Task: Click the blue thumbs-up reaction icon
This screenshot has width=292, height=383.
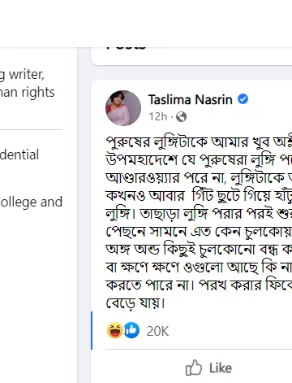Action: click(x=131, y=330)
